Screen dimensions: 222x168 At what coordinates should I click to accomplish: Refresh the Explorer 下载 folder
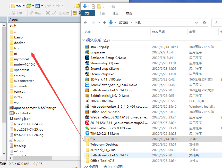click(x=204, y=22)
